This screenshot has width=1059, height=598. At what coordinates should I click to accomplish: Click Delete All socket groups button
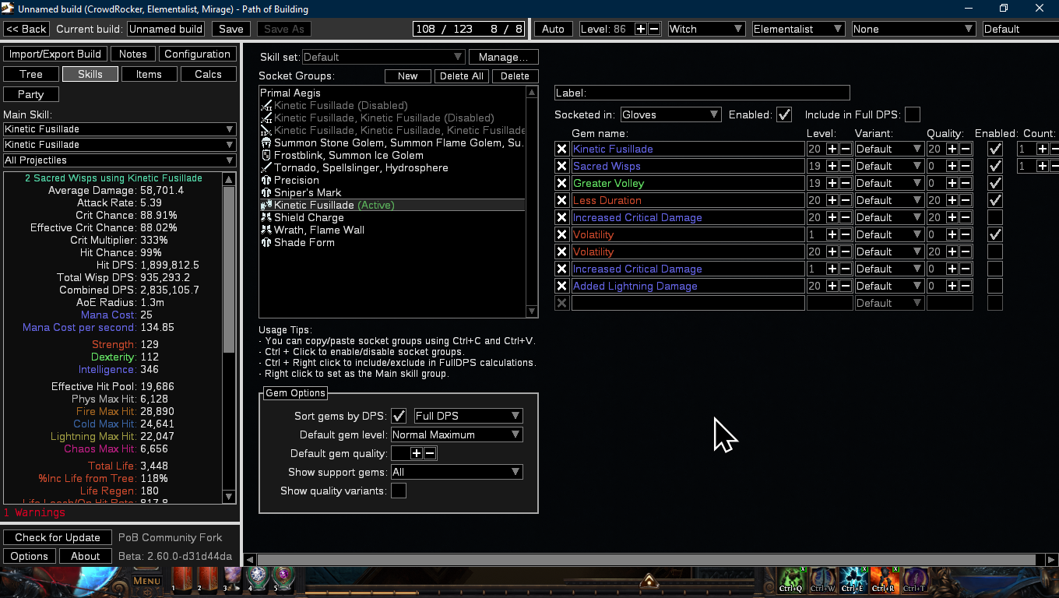[x=462, y=76]
